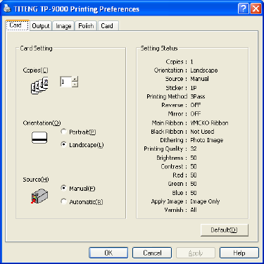
Task: Click the Black Ribbon value 'Not Used'
Action: 202,132
